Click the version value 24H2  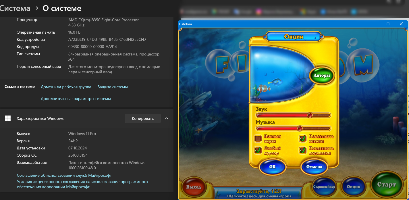pos(73,141)
